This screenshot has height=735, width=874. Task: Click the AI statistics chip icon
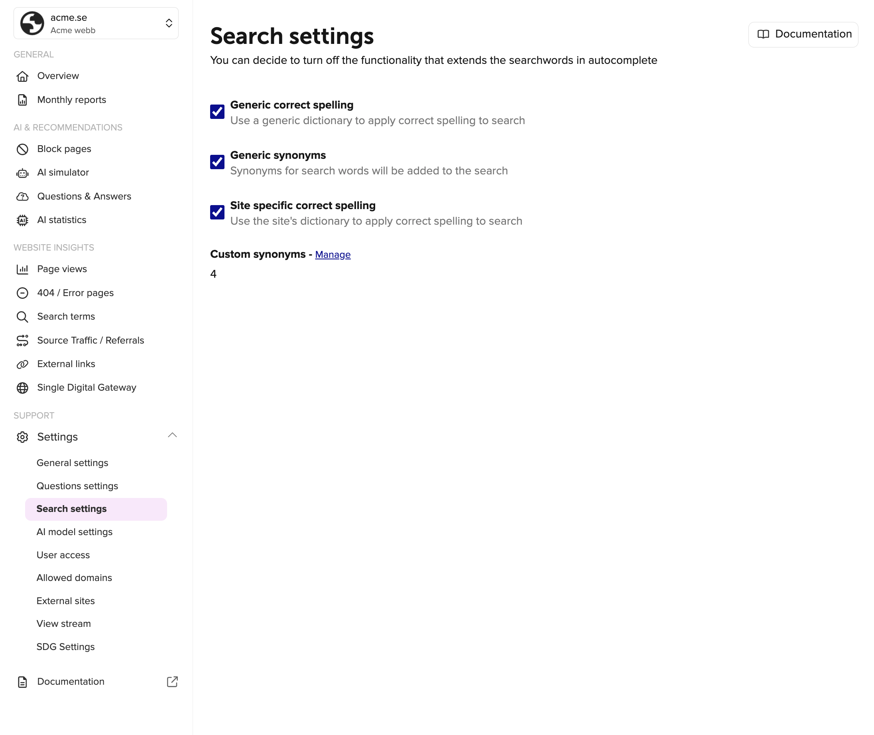[x=22, y=220]
